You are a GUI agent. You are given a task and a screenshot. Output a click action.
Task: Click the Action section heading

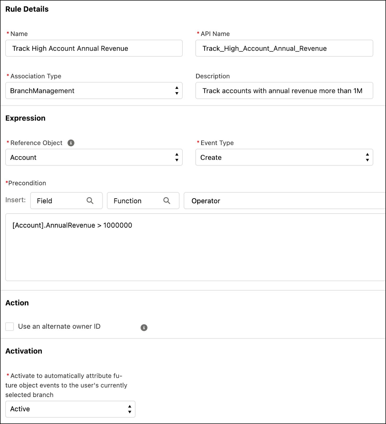tap(17, 303)
